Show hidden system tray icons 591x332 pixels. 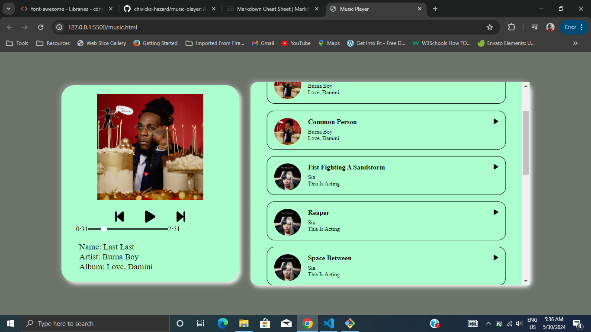[488, 323]
